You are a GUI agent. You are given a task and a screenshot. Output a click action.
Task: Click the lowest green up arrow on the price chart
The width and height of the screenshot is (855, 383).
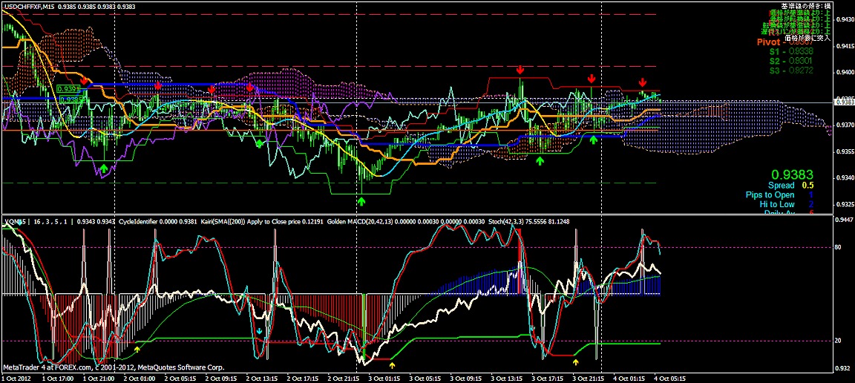pos(361,201)
